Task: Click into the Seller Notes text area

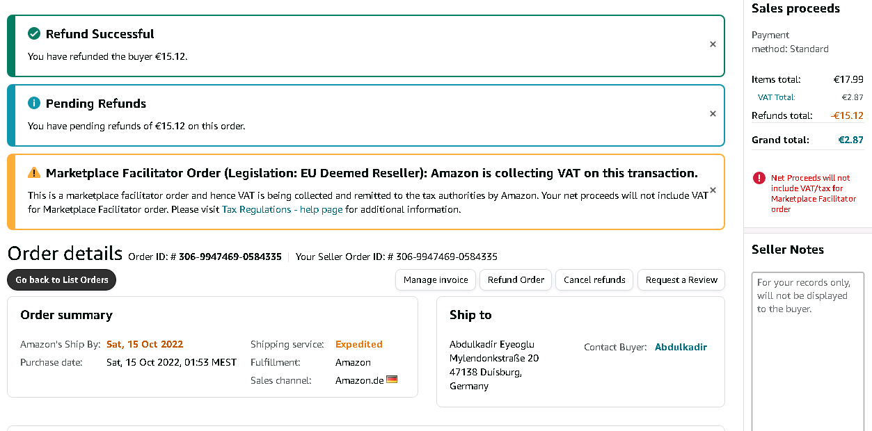Action: 807,348
